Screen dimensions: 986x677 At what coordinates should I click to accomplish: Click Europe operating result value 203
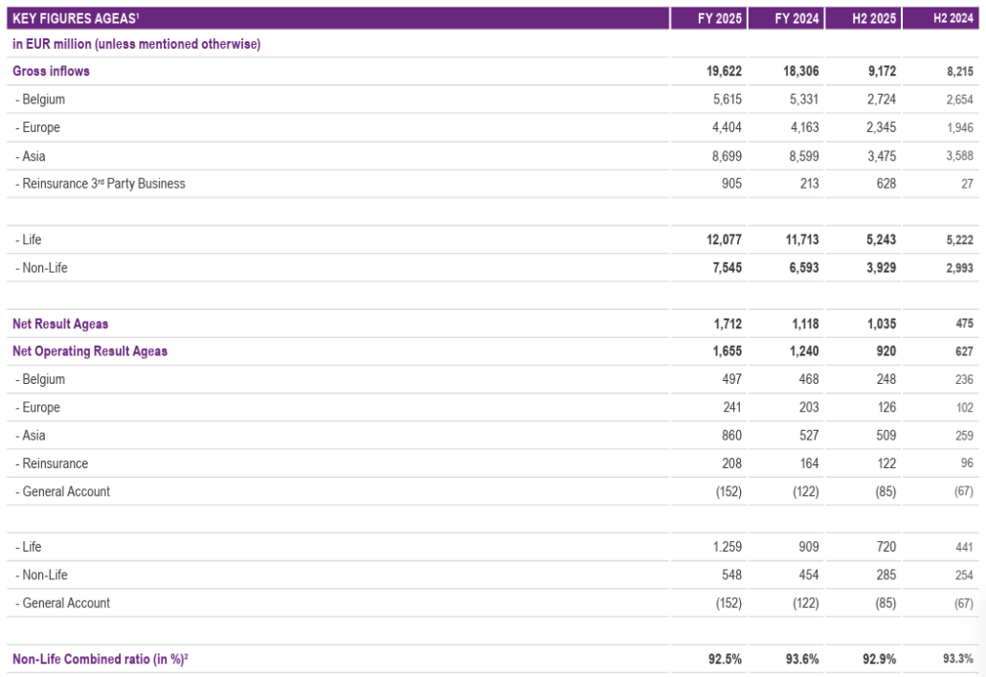pos(809,408)
